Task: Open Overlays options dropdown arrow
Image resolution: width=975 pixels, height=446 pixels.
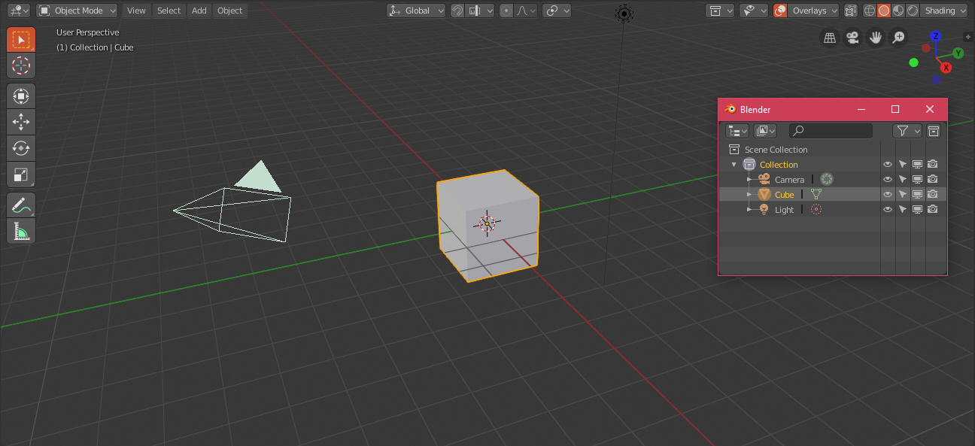Action: [834, 11]
